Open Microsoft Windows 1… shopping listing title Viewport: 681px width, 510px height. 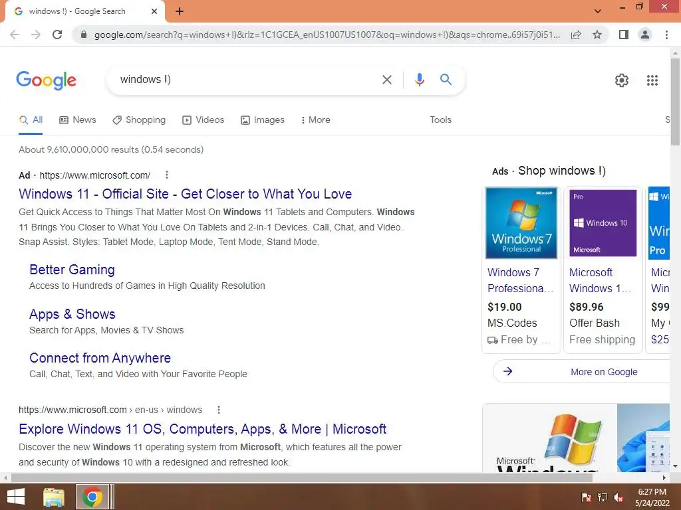coord(600,281)
